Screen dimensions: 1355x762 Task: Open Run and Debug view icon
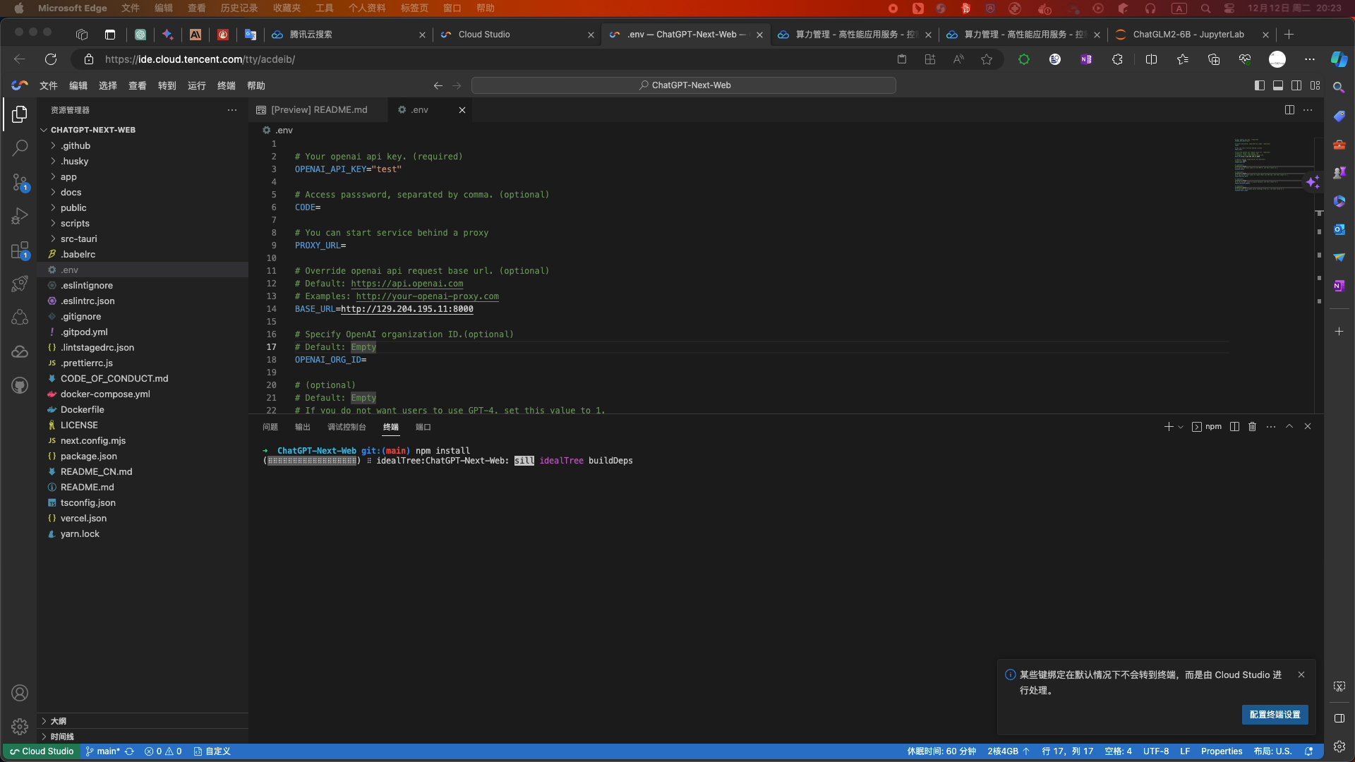[20, 216]
